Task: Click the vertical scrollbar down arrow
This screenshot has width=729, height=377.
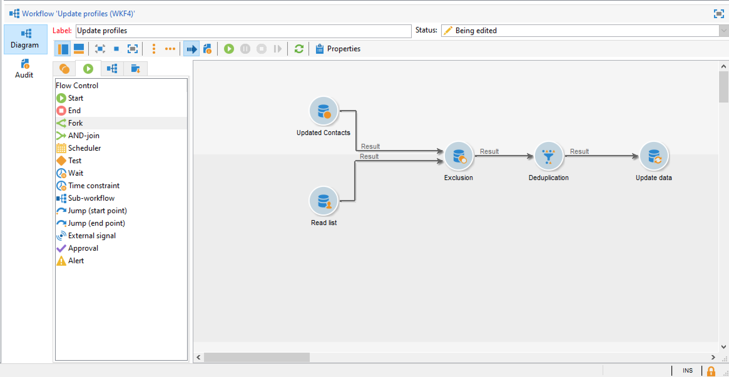Action: (723, 347)
